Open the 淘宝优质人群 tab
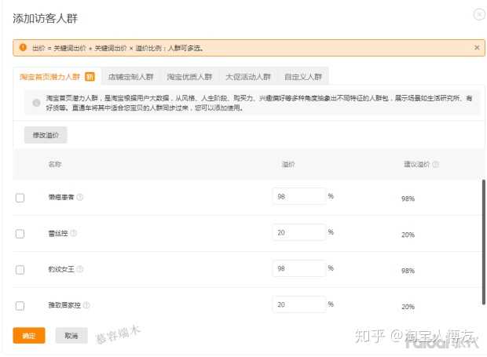The height and width of the screenshot is (357, 487). pyautogui.click(x=189, y=77)
